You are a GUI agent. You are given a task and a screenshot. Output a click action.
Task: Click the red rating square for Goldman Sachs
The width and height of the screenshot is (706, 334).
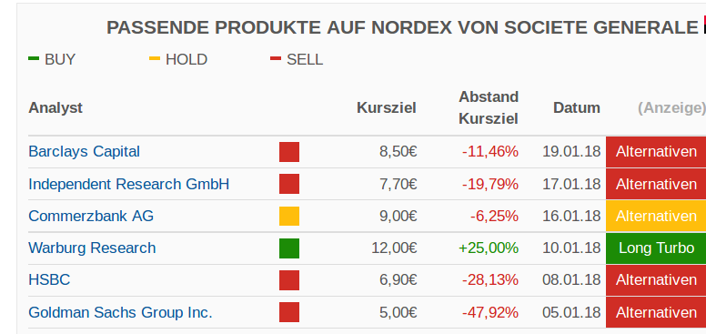coord(289,312)
